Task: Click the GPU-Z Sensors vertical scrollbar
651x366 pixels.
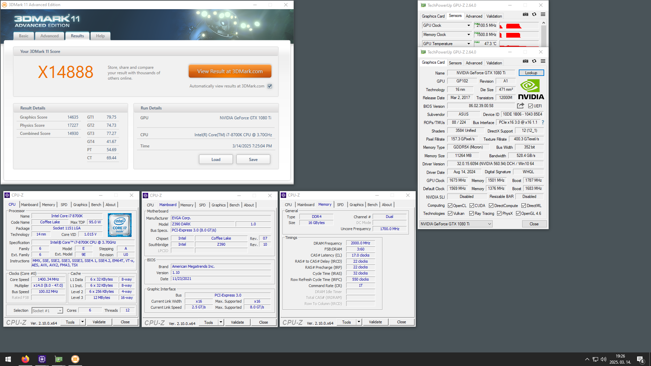Action: pos(544,33)
